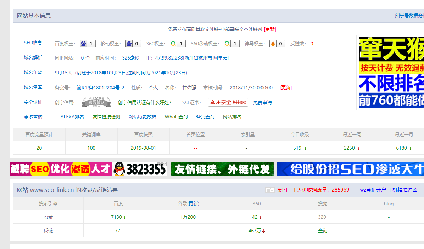Click 更新 next to the site title
This screenshot has height=249, width=424.
270,29
